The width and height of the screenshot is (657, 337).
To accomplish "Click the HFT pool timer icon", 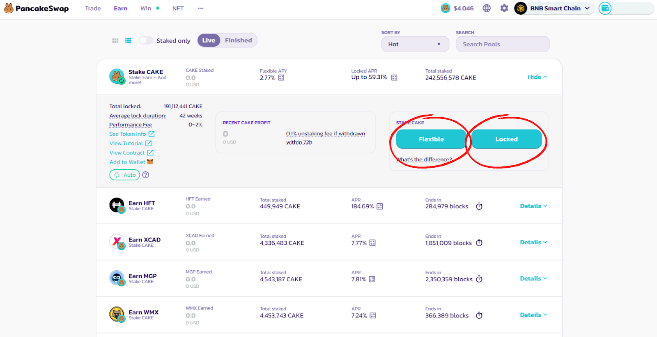I will 479,206.
